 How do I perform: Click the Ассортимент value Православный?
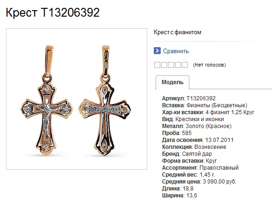coord(219,168)
